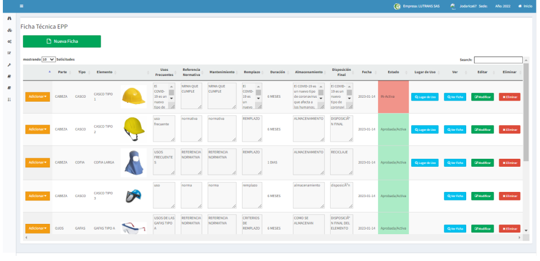
Task: Toggle the hamburger sidebar menu
Action: 22,6
